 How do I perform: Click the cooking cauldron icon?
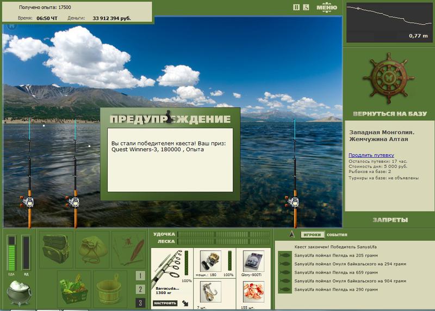pyautogui.click(x=19, y=292)
